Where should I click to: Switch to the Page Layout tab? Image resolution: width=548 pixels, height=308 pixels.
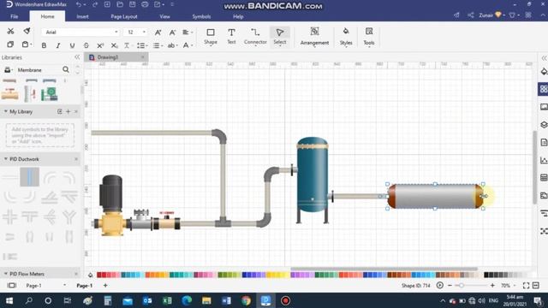(124, 16)
